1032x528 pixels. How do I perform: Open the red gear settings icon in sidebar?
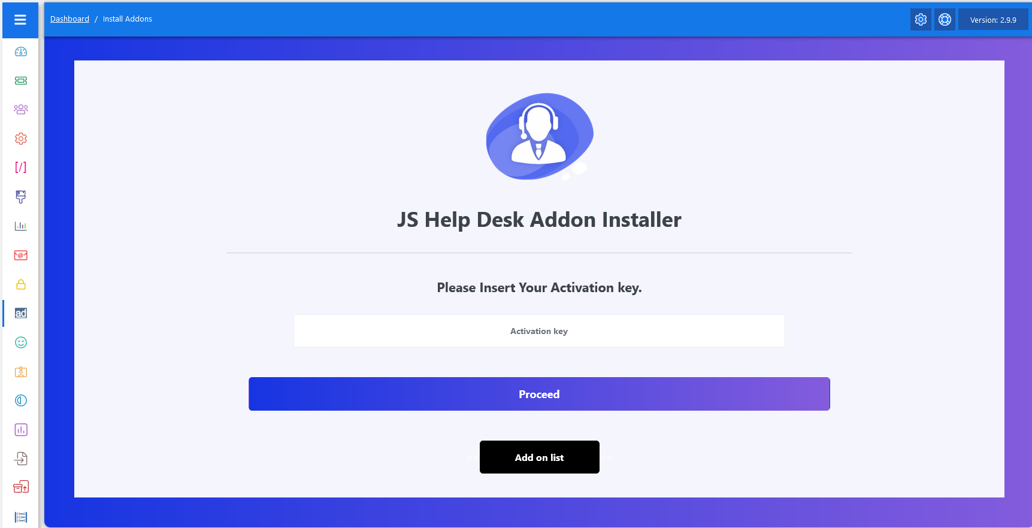click(x=21, y=139)
